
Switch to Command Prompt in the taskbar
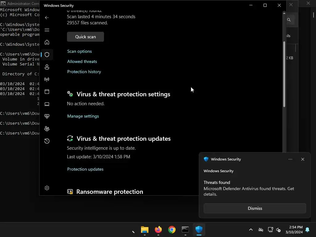click(185, 230)
